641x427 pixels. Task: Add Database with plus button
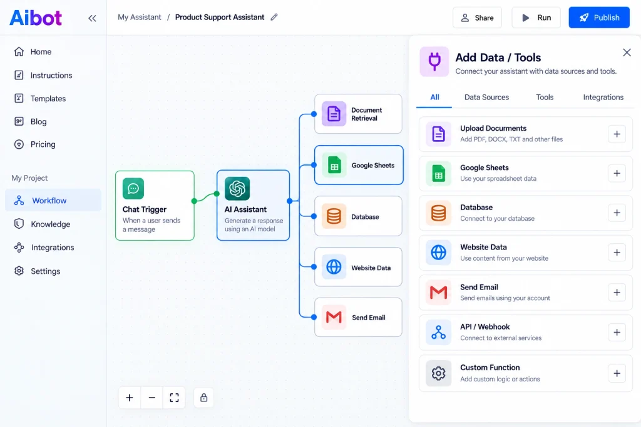[617, 213]
